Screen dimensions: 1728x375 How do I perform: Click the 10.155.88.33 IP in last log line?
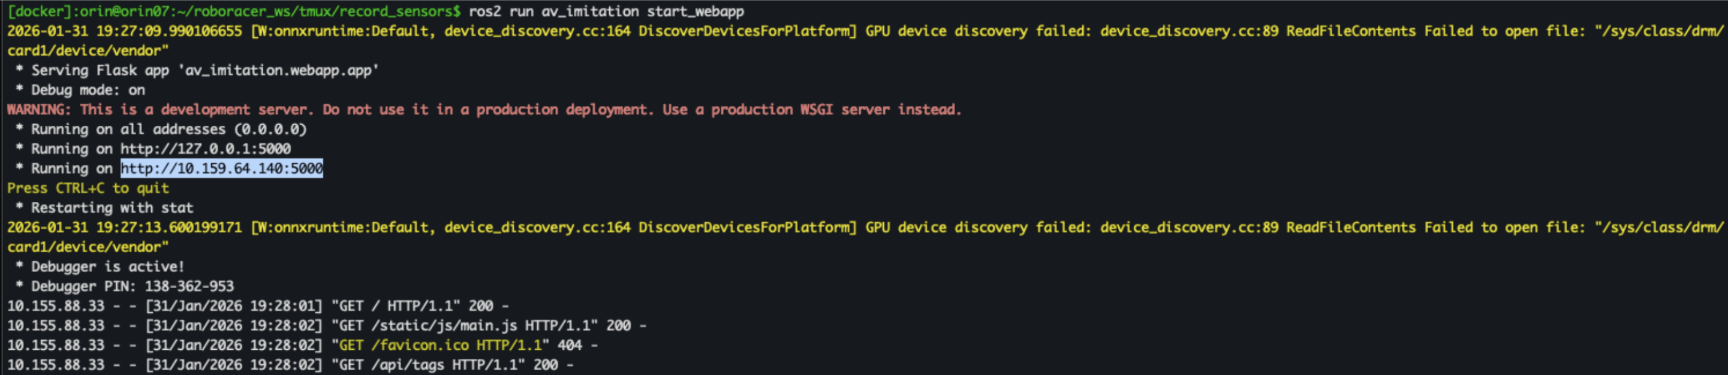56,365
